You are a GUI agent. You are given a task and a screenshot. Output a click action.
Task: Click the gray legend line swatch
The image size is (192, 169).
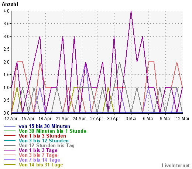click(10, 145)
